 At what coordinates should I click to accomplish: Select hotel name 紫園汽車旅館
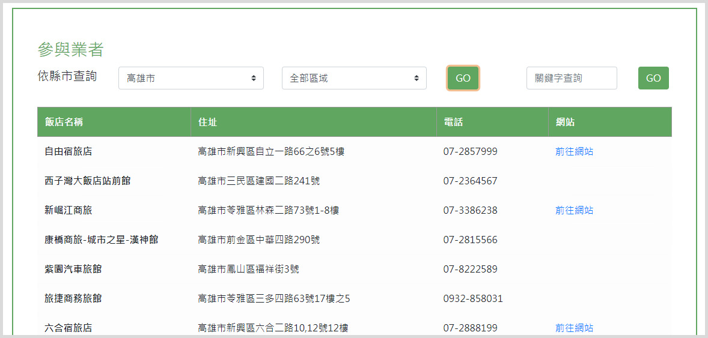[73, 270]
